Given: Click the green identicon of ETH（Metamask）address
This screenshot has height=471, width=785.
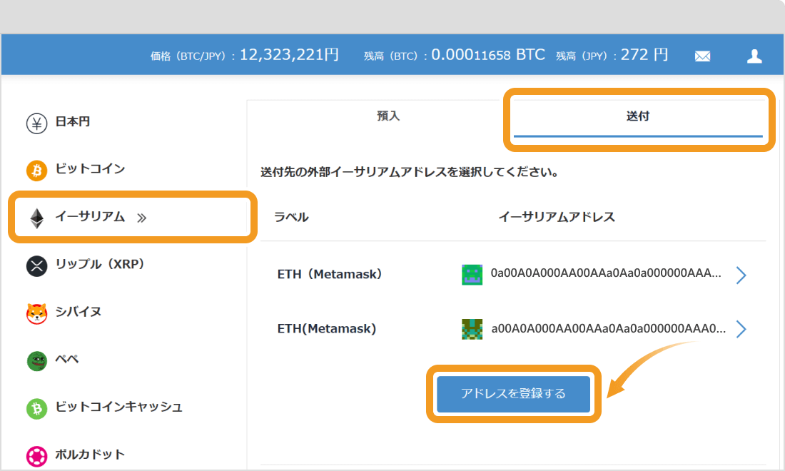Looking at the screenshot, I should [472, 275].
